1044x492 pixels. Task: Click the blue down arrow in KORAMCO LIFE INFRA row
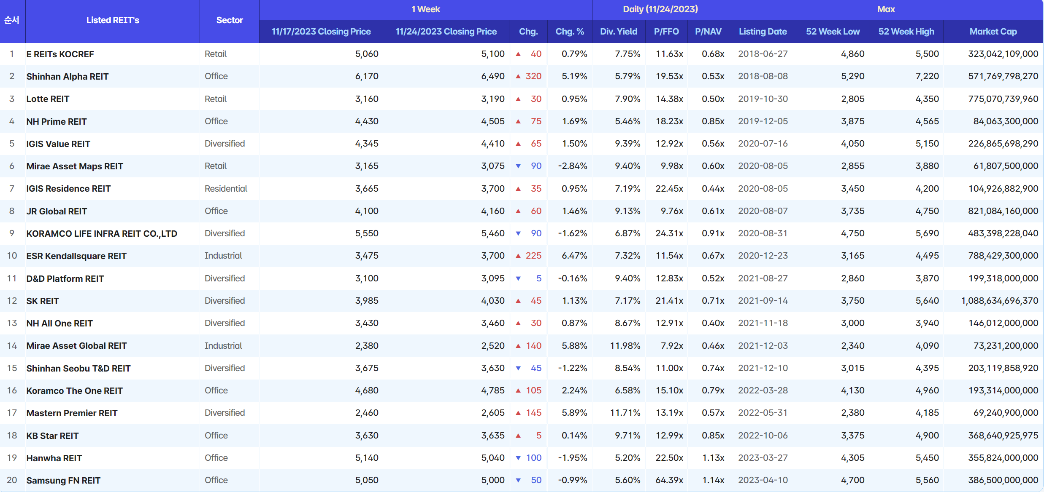tap(518, 233)
